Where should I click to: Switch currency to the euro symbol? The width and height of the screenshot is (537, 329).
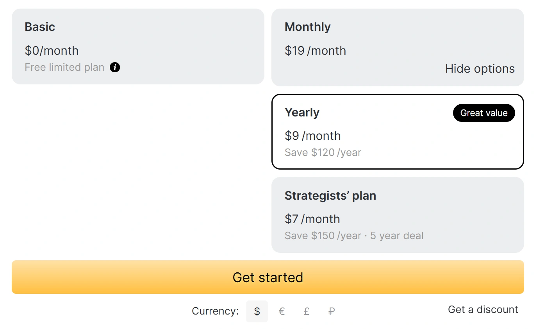(282, 311)
